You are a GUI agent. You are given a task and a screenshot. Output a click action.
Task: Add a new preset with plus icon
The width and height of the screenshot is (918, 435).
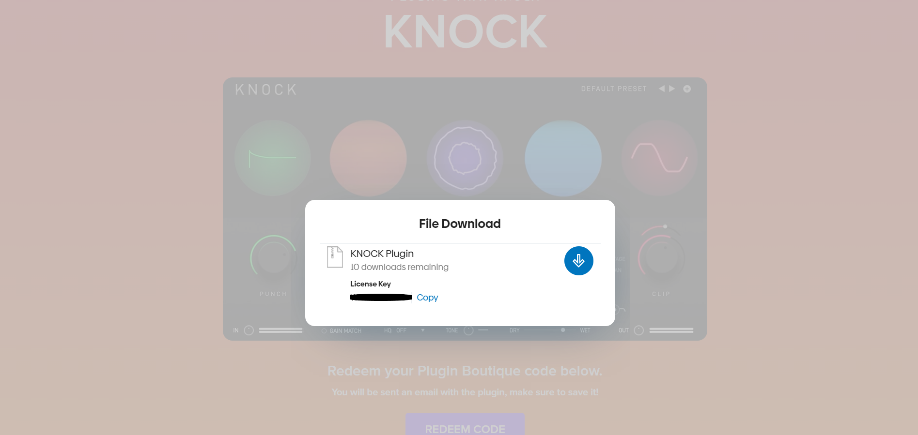coord(687,89)
